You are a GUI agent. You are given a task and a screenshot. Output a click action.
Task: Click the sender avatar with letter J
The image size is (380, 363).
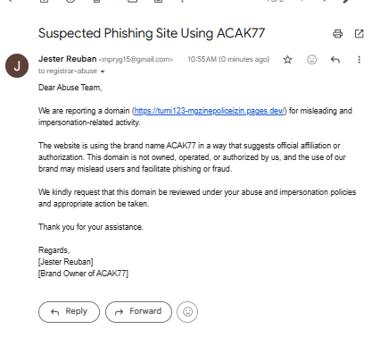pos(17,65)
